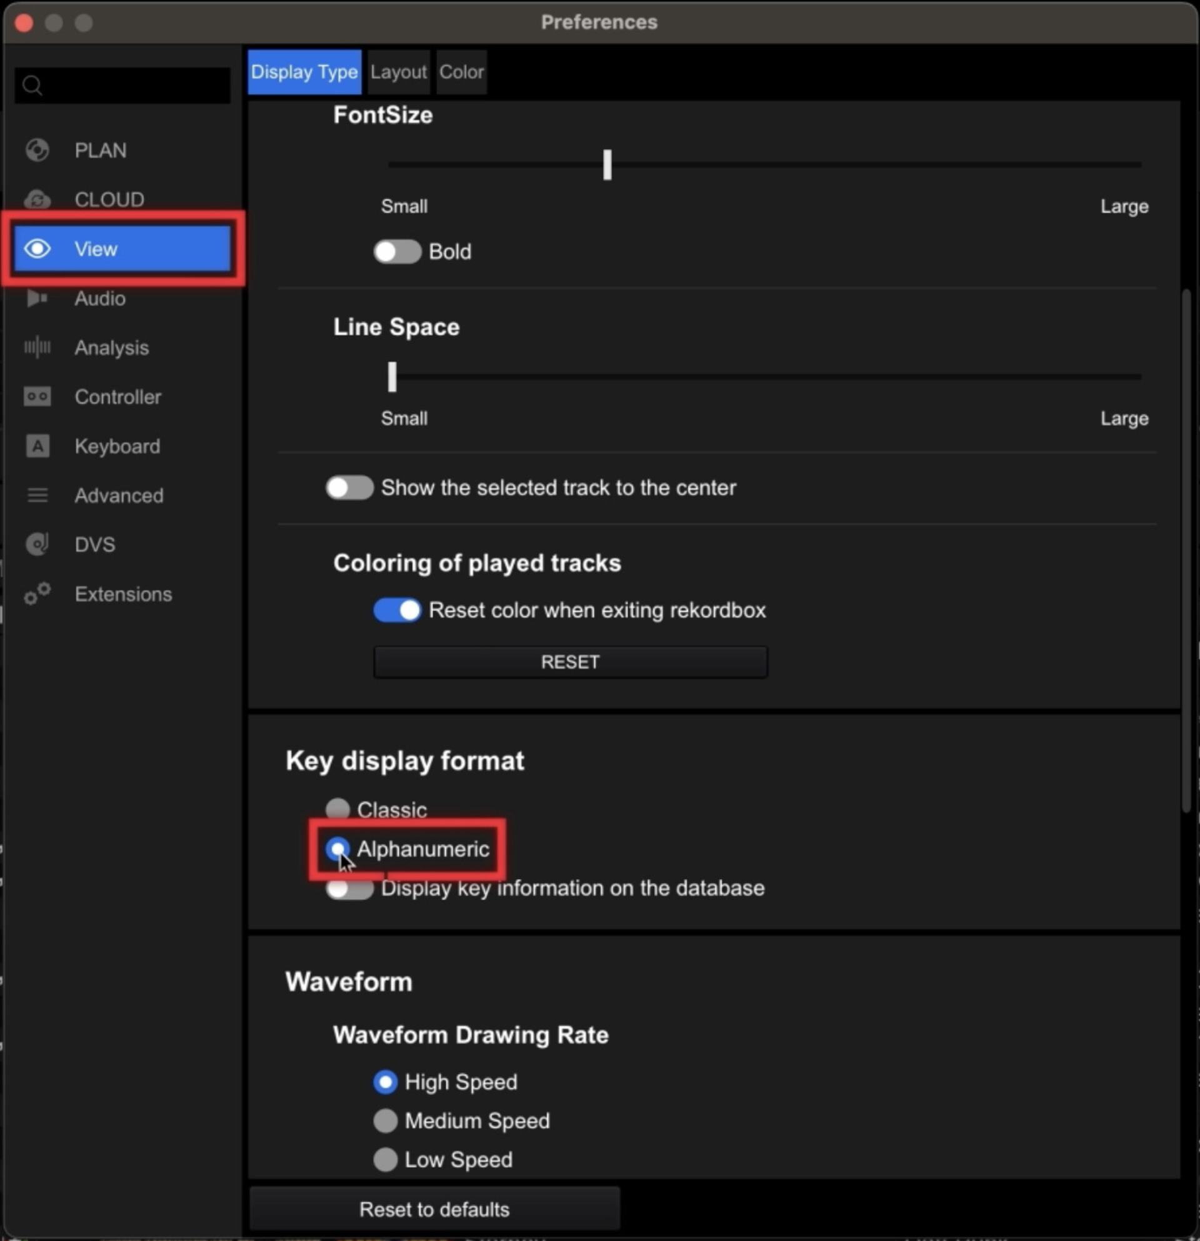Open Advanced preferences section
Image resolution: width=1200 pixels, height=1241 pixels.
click(x=119, y=495)
